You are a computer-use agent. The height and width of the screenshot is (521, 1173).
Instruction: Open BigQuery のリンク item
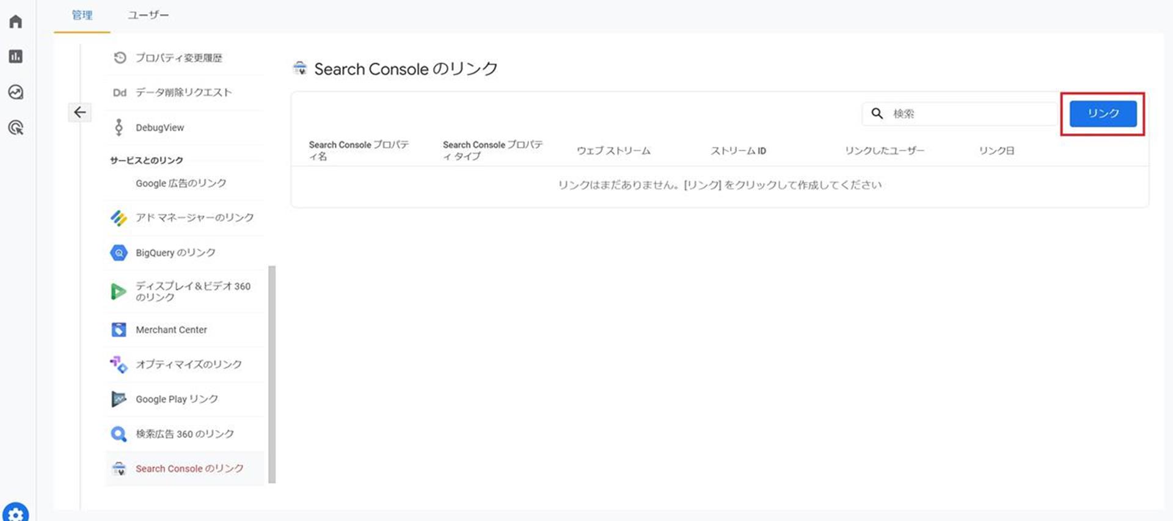(x=185, y=253)
